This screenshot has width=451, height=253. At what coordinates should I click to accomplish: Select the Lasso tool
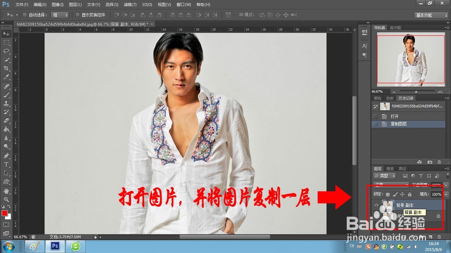coord(6,51)
